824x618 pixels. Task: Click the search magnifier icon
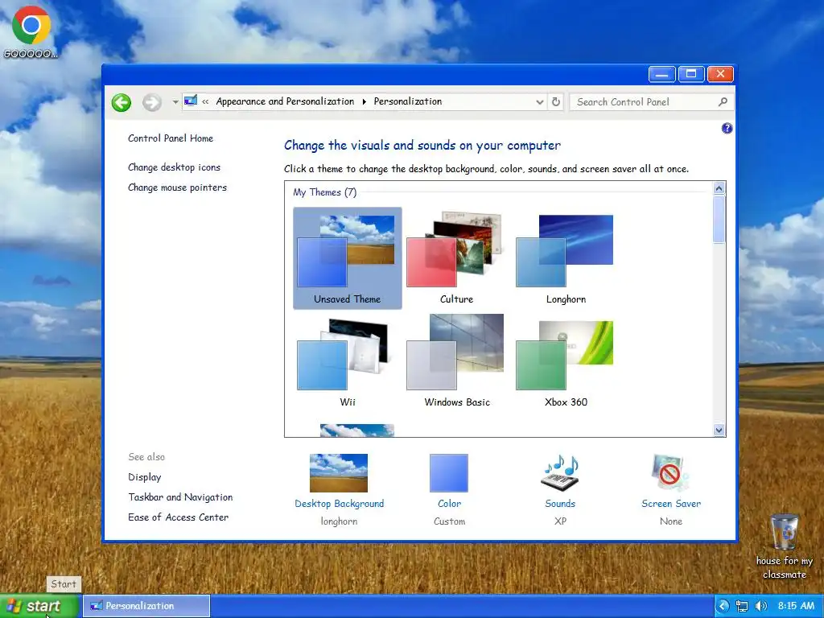pos(723,102)
